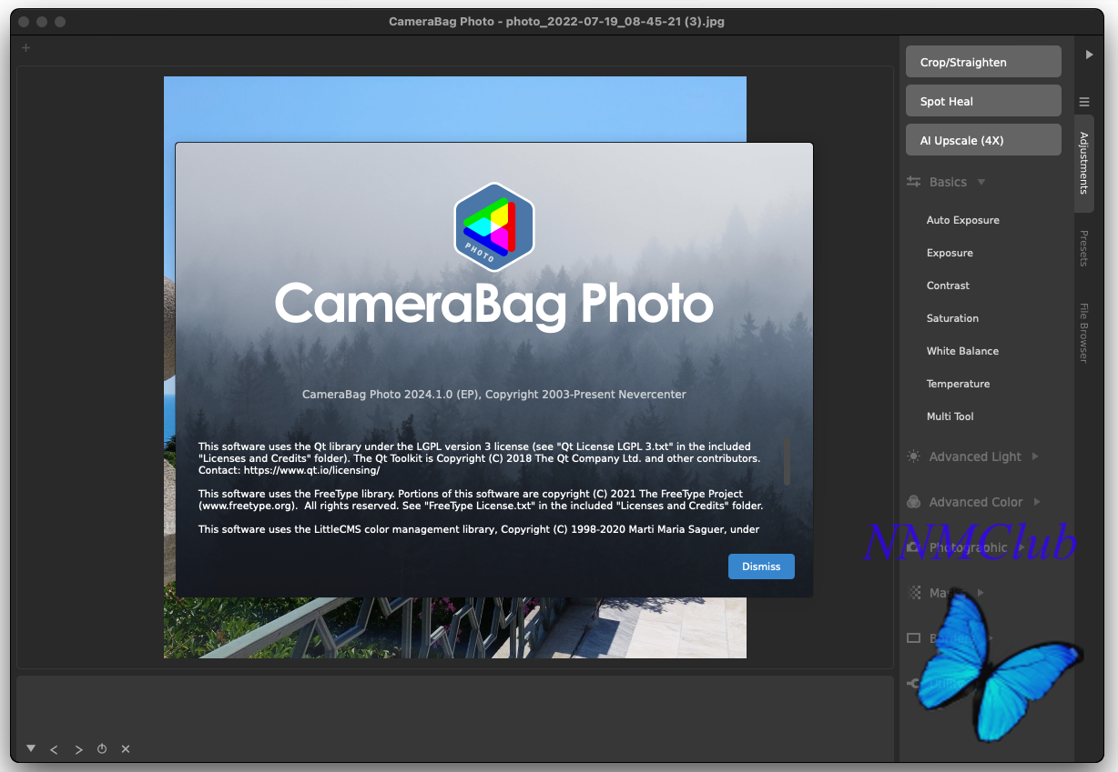Add the Contrast adjustment
Viewport: 1118px width, 772px height.
coord(948,286)
